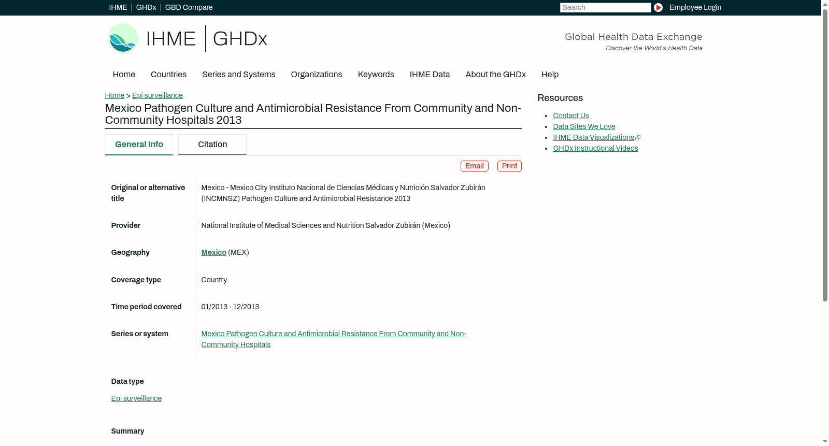Screen dimensions: 829x446
Task: Click the Resources heading
Action: click(560, 98)
